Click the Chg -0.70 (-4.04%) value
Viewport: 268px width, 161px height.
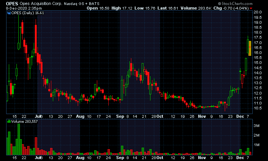click(231, 8)
